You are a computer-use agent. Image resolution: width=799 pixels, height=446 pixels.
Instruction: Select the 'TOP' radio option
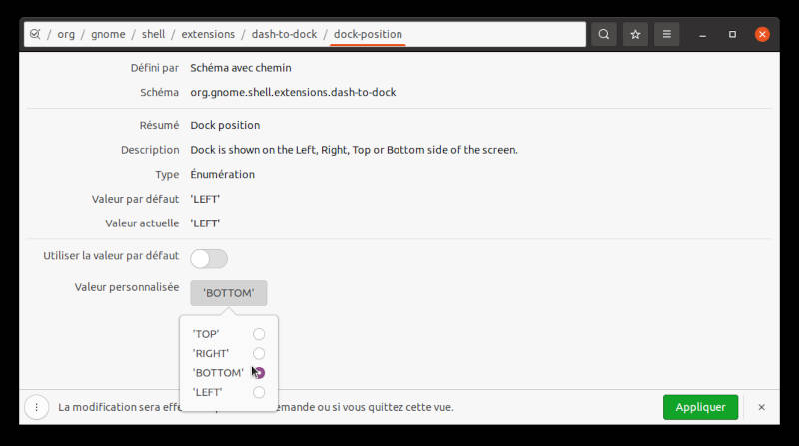tap(259, 334)
